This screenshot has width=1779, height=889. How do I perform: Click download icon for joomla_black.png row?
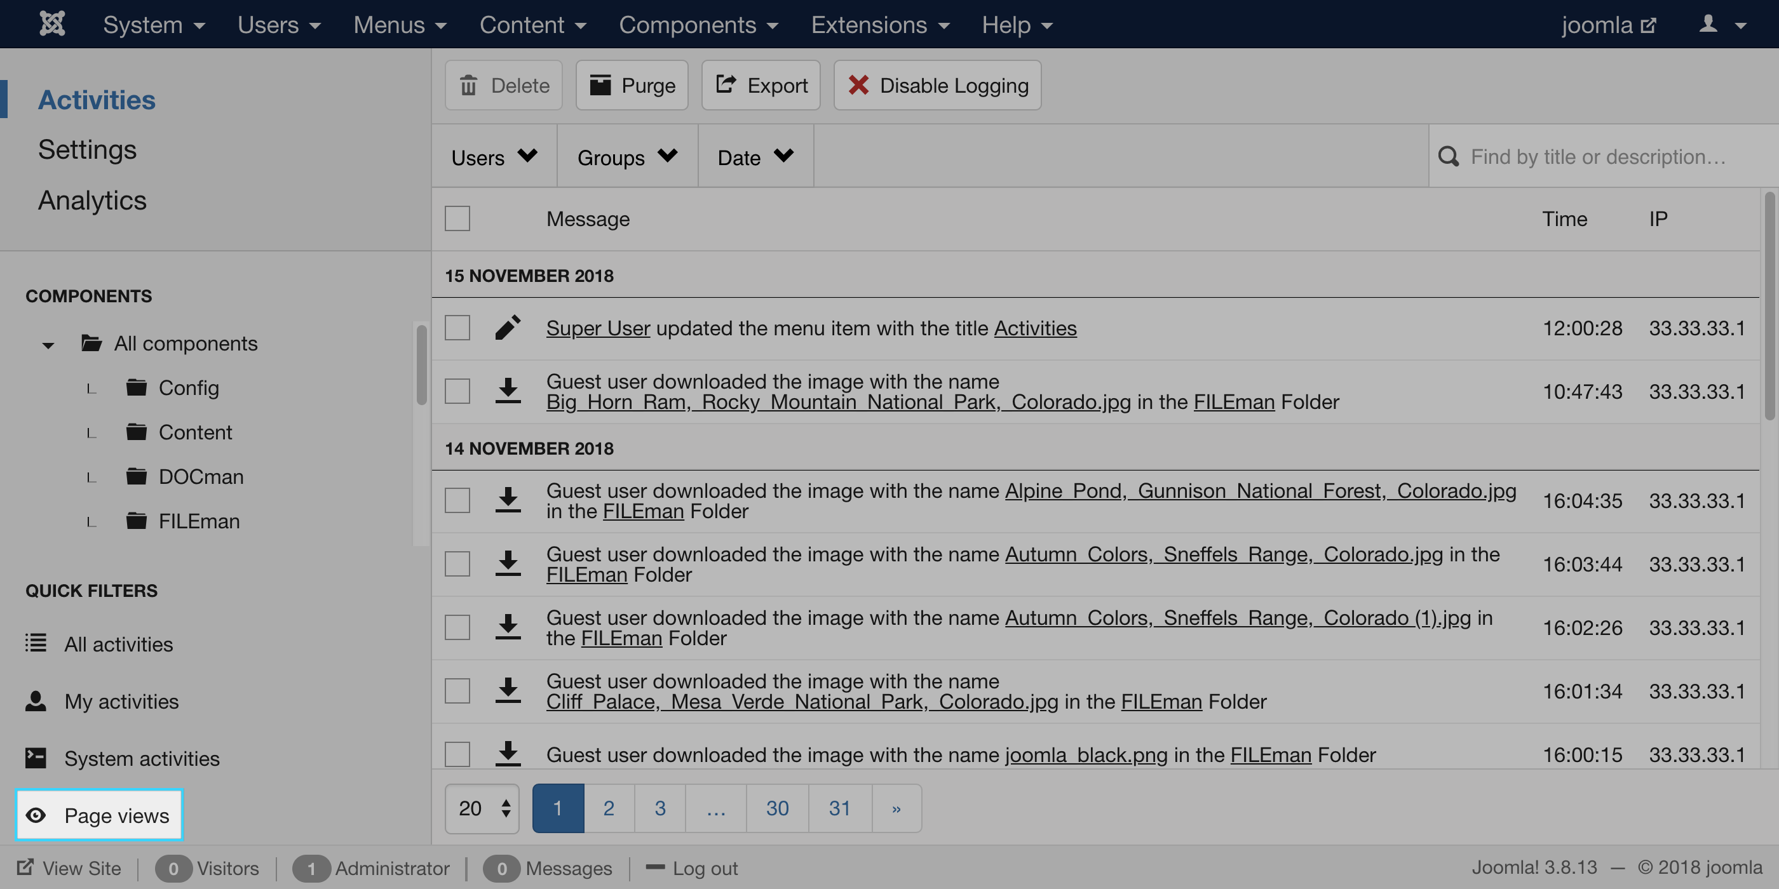(508, 754)
